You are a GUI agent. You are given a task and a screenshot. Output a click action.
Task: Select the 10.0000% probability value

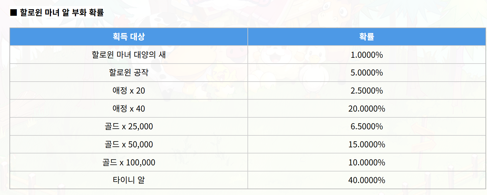point(367,162)
